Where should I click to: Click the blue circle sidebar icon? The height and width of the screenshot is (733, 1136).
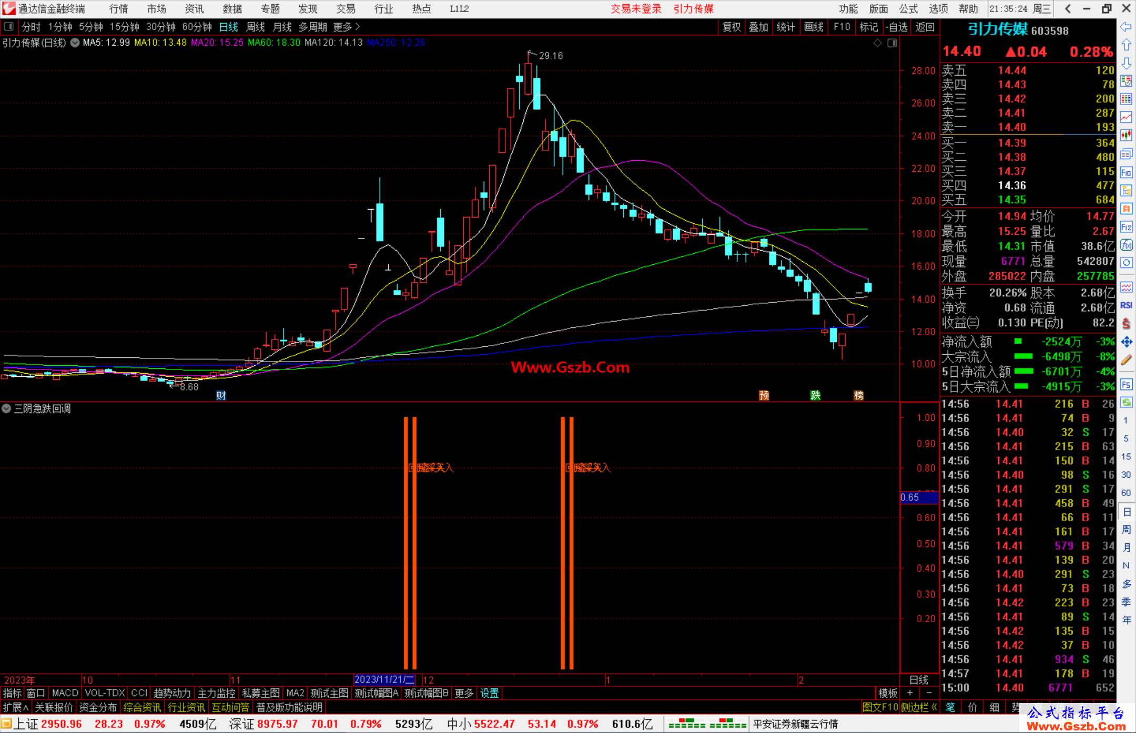coord(1126,263)
